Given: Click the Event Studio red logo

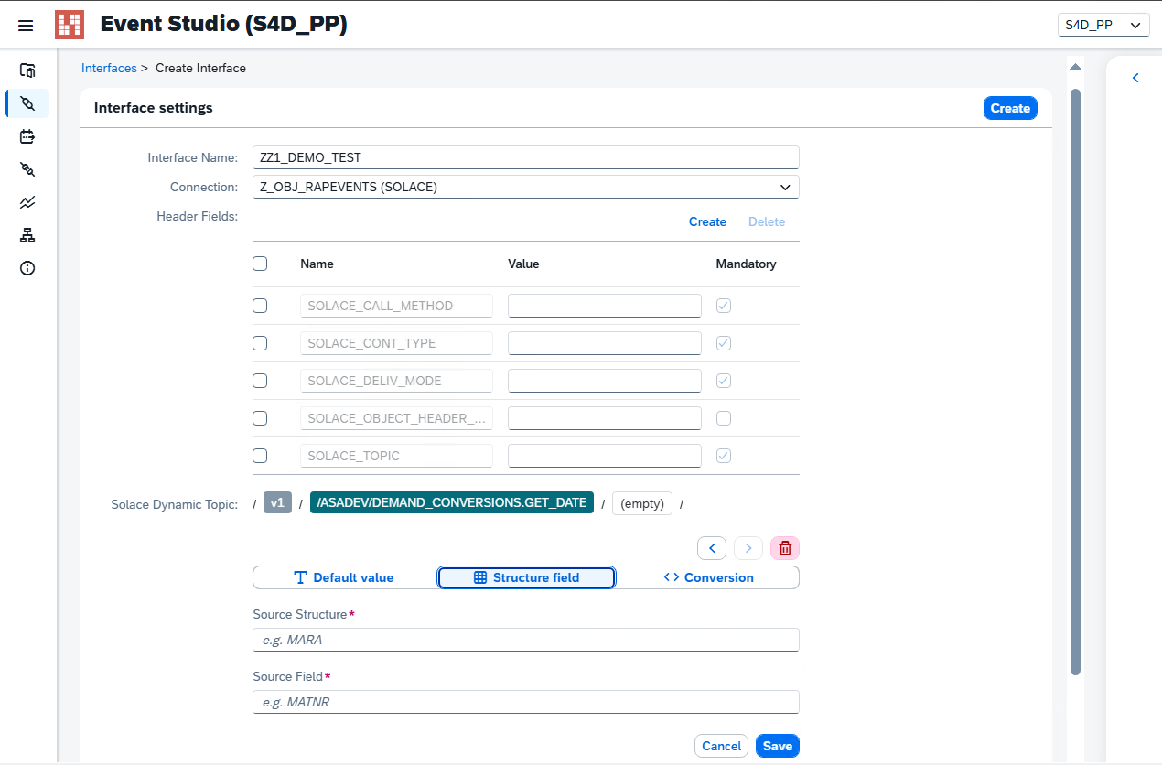Looking at the screenshot, I should click(70, 25).
